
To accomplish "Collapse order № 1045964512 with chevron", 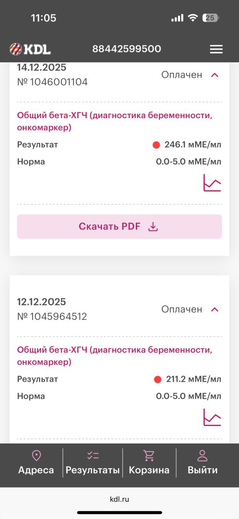I will 215,309.
